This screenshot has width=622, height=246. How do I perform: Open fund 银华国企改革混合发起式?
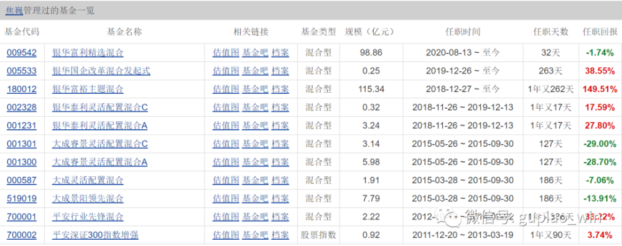(101, 71)
